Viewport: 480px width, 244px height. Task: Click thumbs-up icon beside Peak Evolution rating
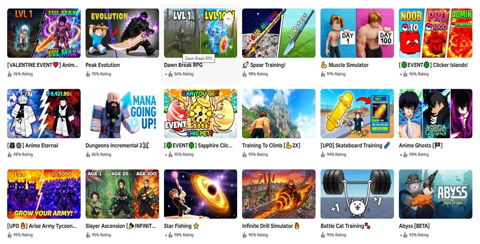pyautogui.click(x=88, y=74)
